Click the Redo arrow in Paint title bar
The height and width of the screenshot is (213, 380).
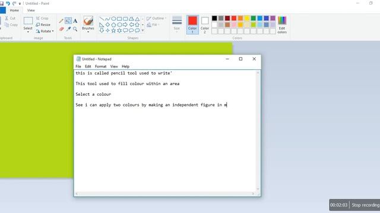14,4
